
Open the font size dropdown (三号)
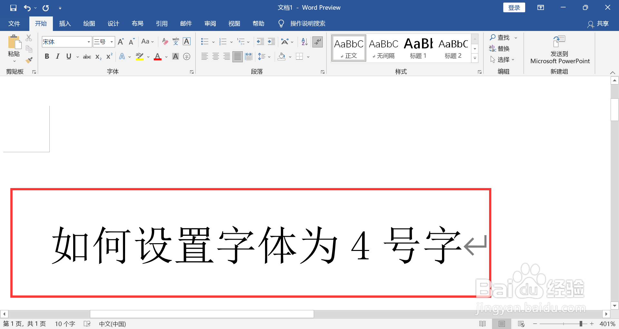[112, 42]
